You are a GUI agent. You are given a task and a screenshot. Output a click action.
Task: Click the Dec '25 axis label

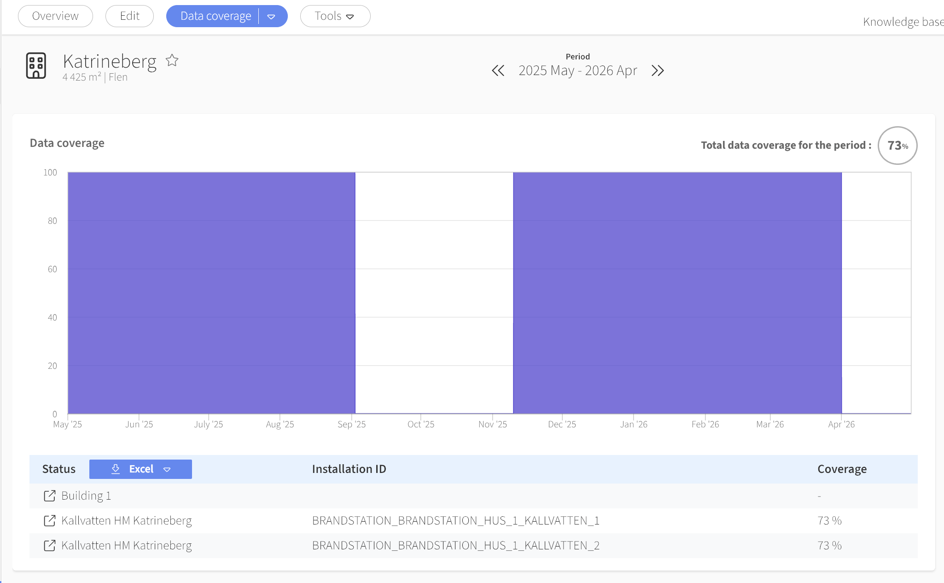[562, 424]
